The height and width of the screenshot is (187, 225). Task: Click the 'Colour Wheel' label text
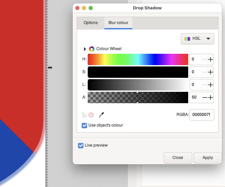pos(109,49)
